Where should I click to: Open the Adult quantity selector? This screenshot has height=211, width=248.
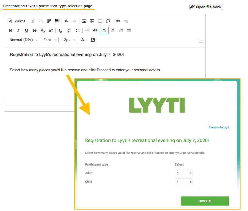tap(184, 173)
